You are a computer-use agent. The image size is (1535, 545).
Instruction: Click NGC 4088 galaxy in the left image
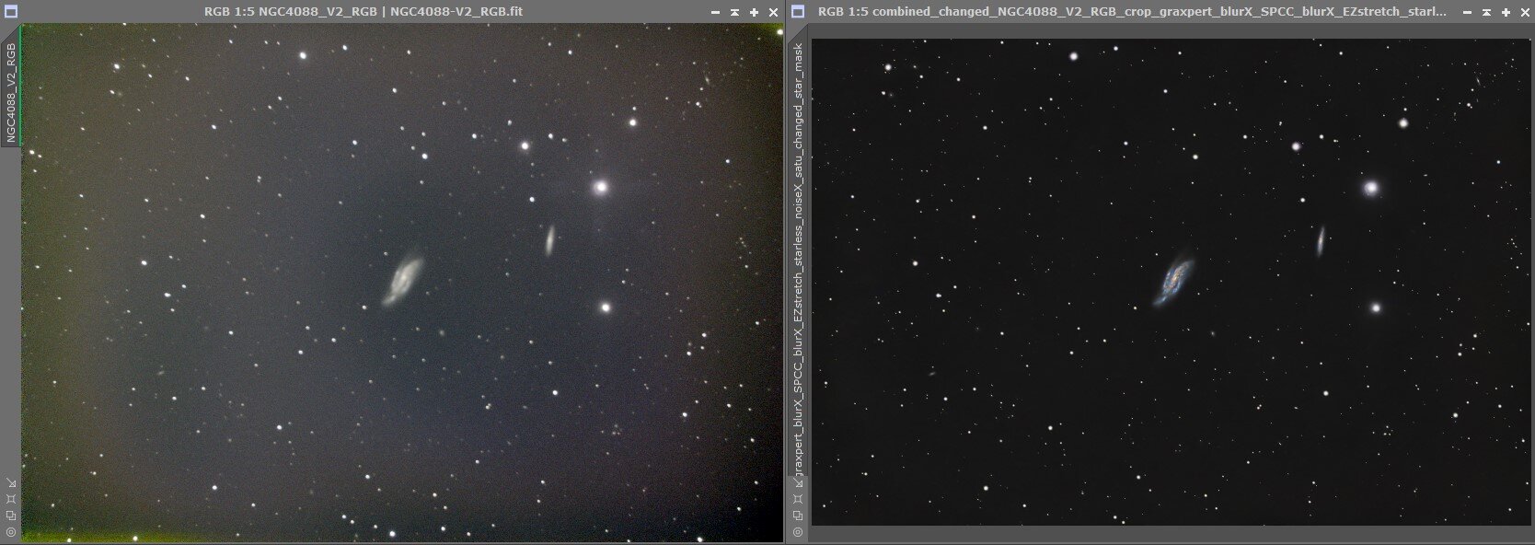(403, 281)
